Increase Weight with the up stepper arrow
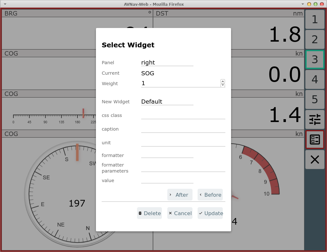This screenshot has width=327, height=252. [223, 81]
